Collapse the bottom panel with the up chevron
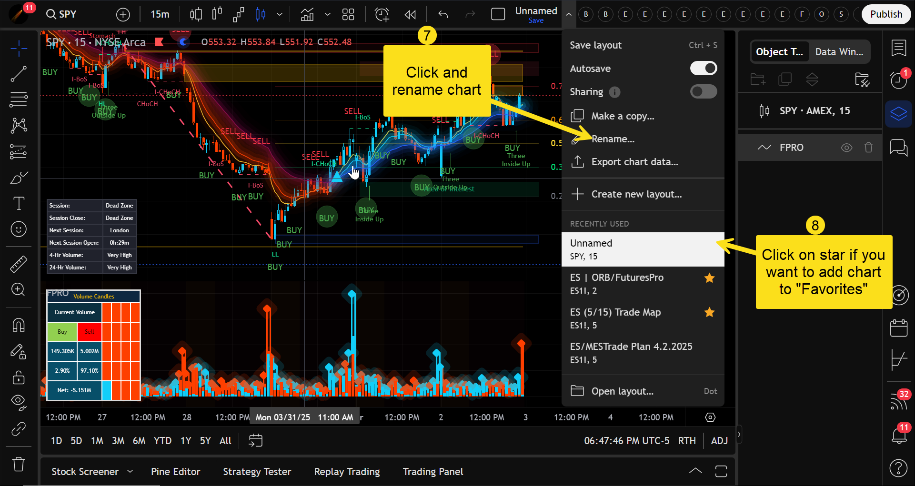Viewport: 915px width, 486px height. click(695, 471)
